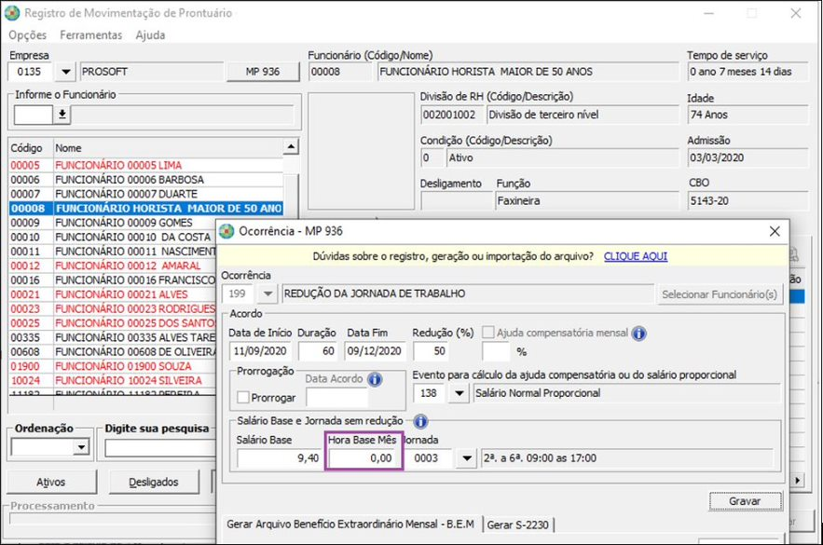Open the Ferramentas menu
823x545 pixels.
pyautogui.click(x=90, y=34)
